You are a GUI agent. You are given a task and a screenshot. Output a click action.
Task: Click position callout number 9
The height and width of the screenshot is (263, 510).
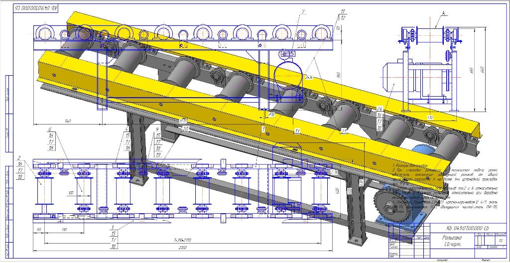coord(157,129)
